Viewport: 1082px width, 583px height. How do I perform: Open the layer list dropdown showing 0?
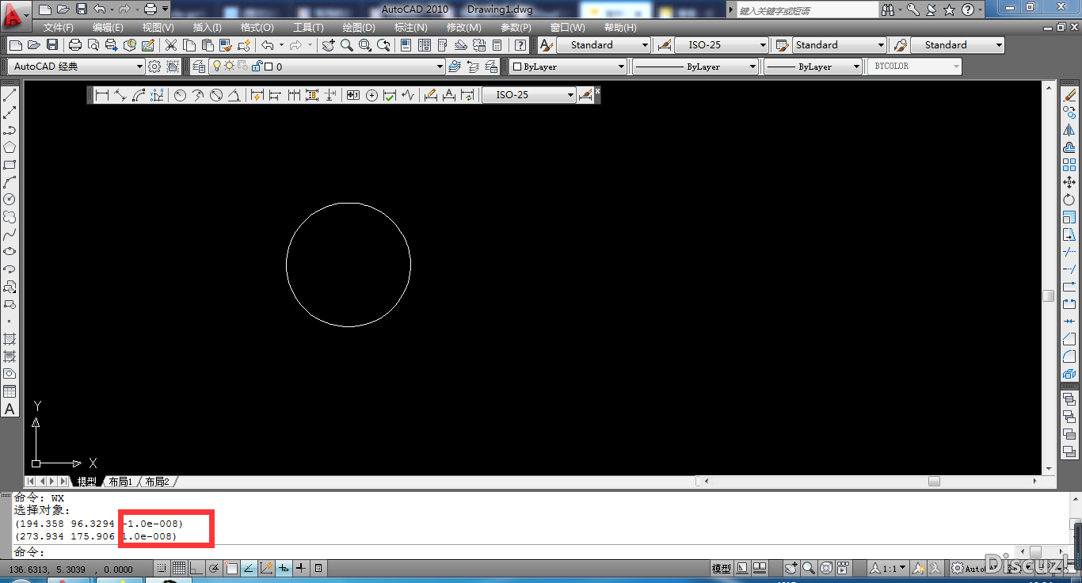coord(318,67)
